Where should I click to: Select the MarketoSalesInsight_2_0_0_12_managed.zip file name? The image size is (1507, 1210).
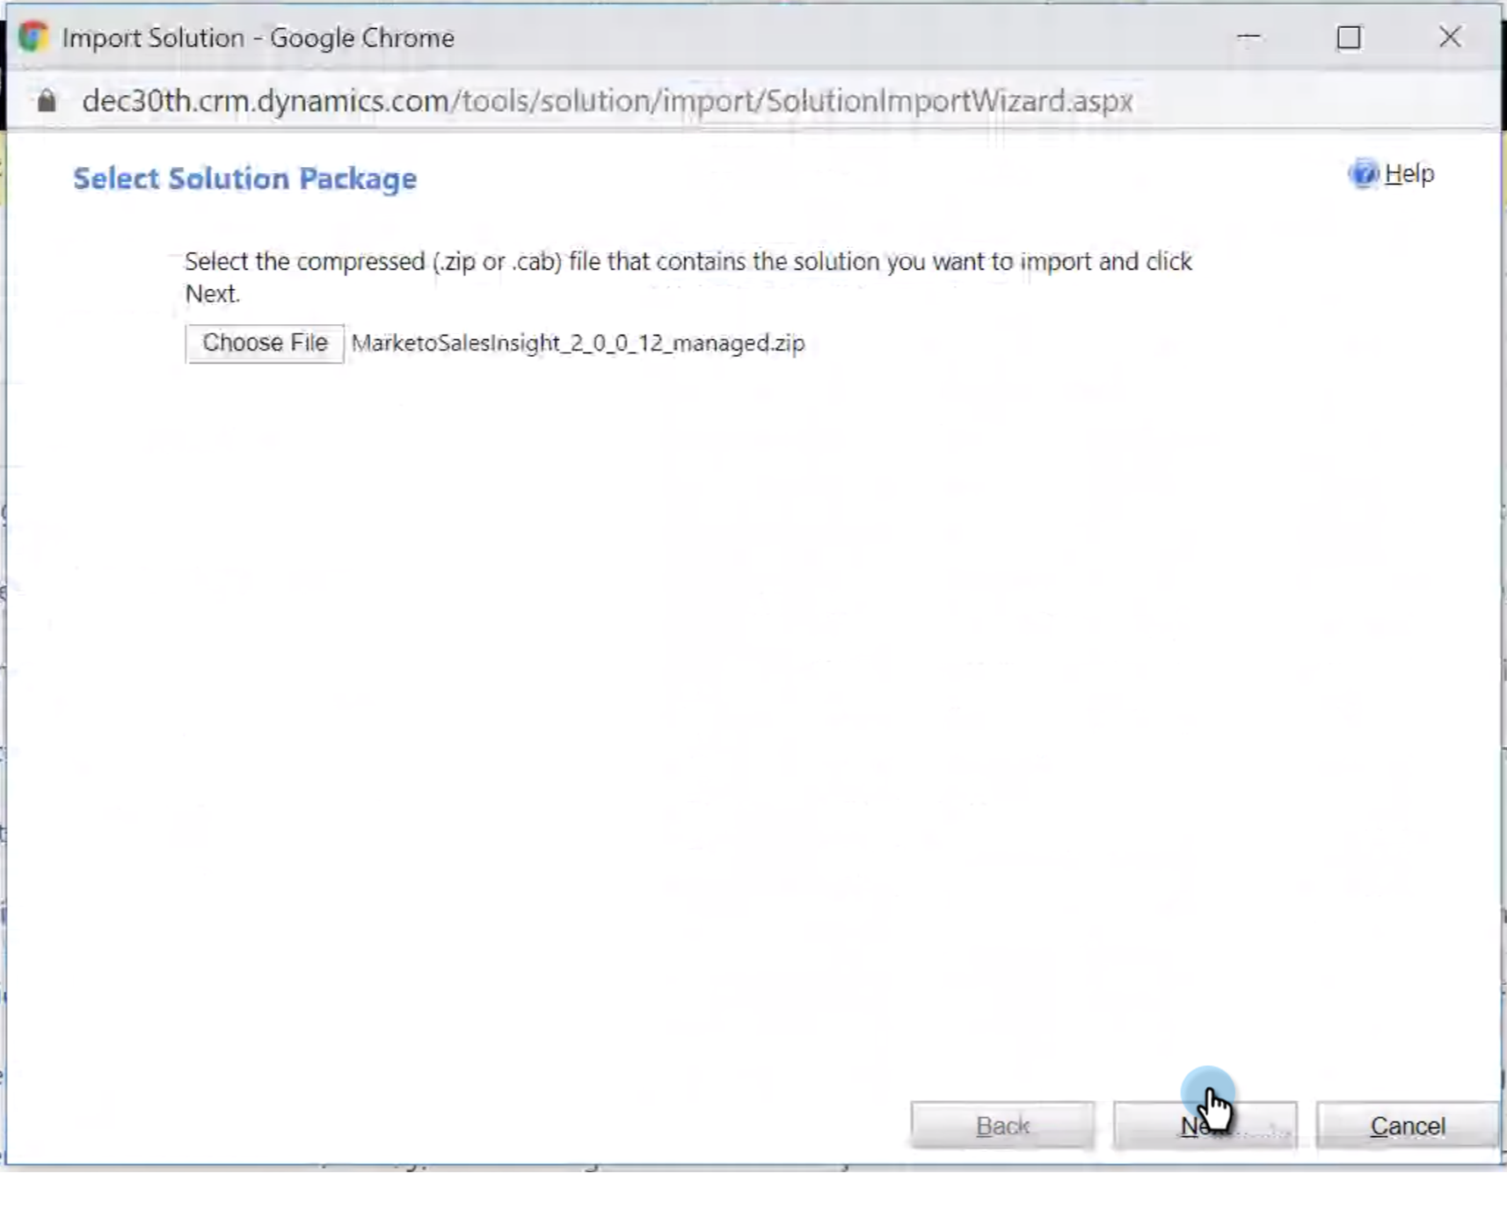point(579,343)
